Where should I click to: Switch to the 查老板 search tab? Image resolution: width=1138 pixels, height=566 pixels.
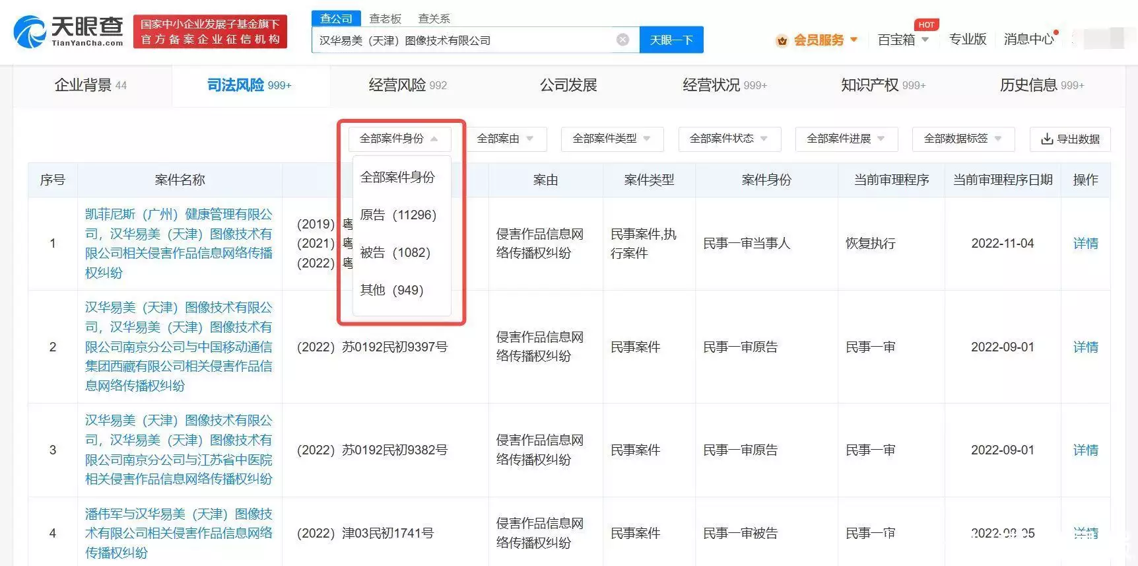(x=385, y=18)
